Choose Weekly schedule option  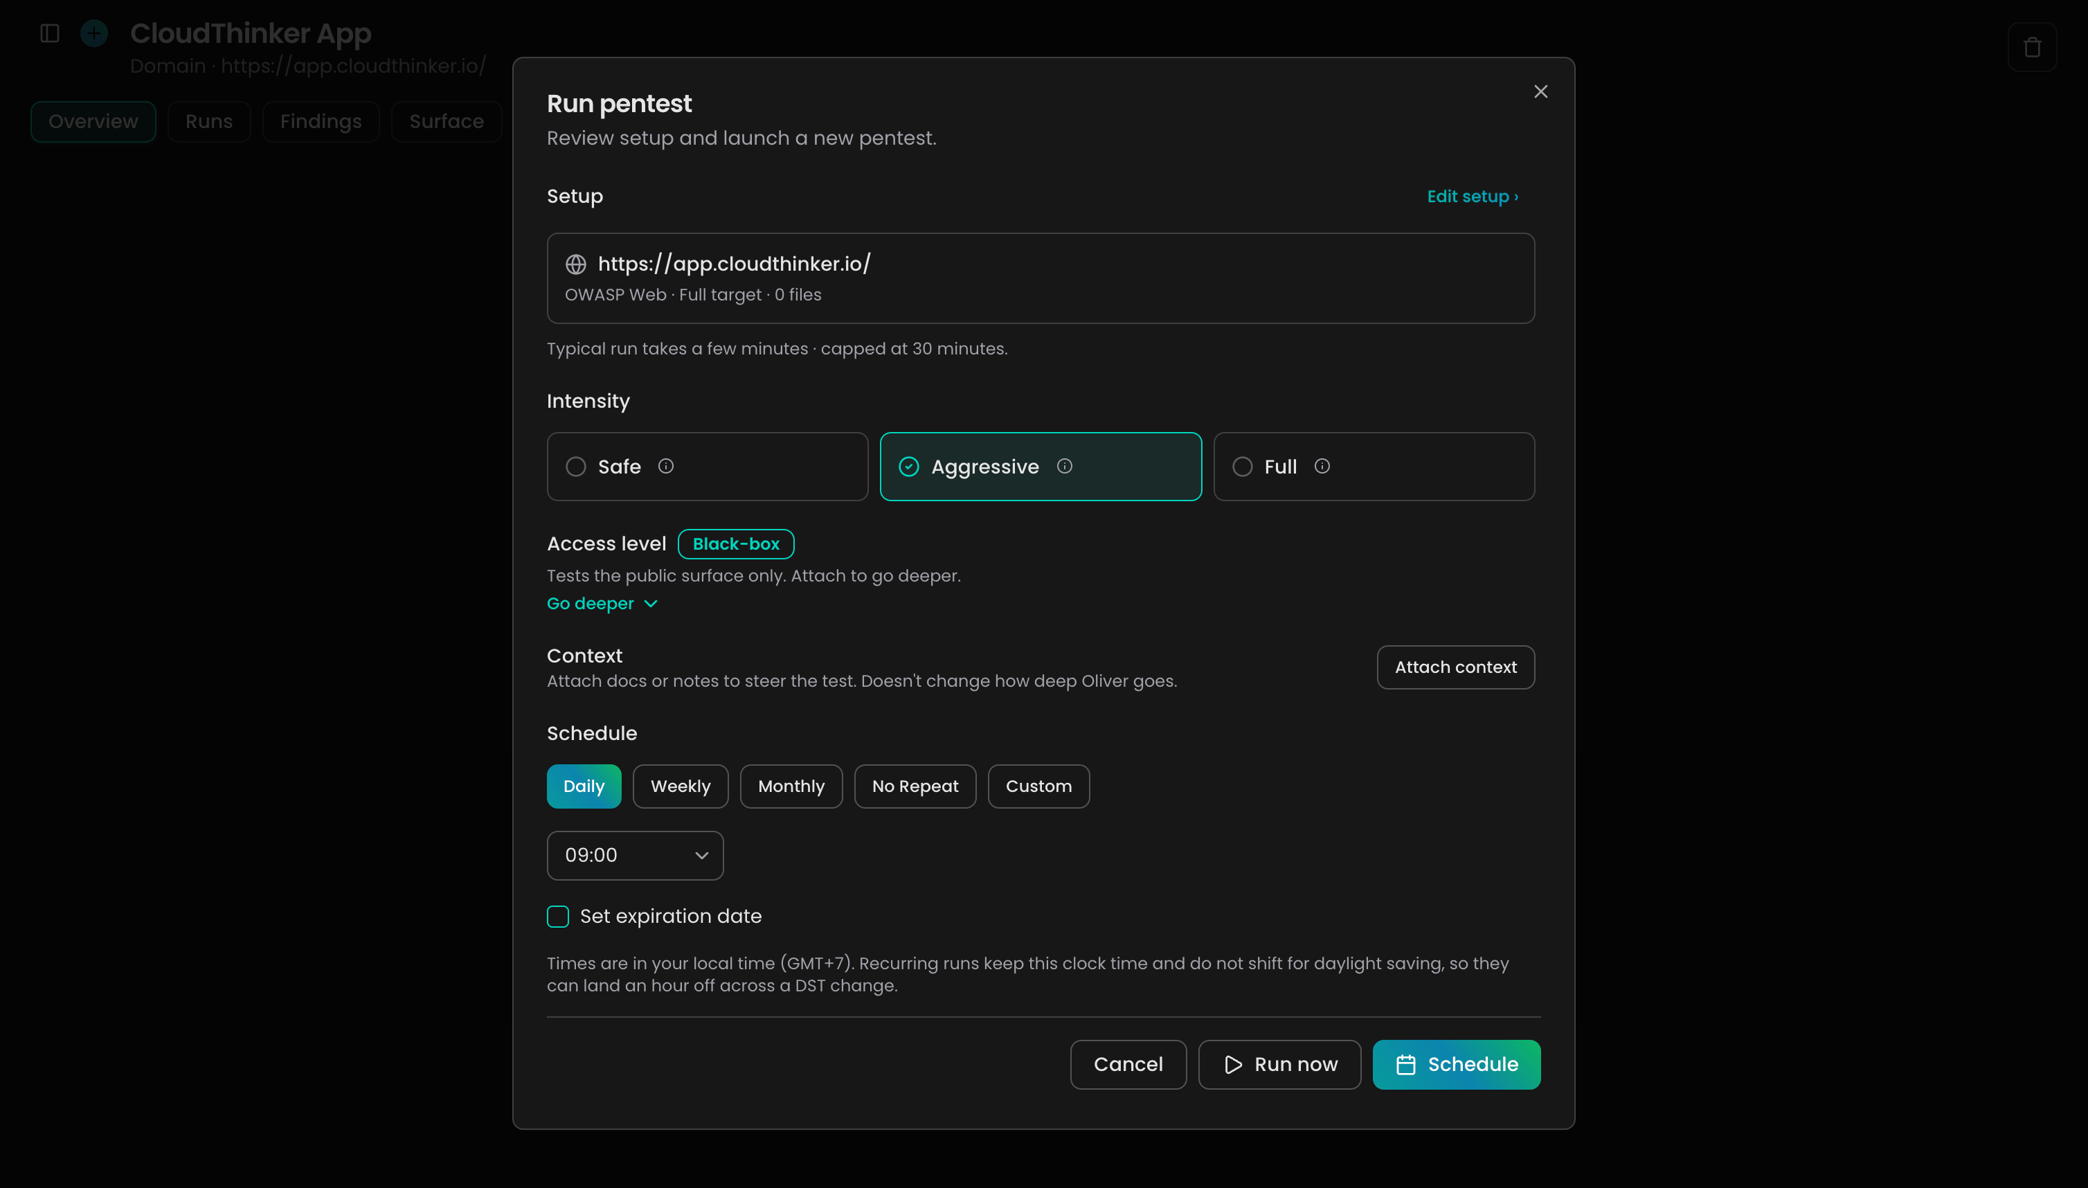click(681, 786)
